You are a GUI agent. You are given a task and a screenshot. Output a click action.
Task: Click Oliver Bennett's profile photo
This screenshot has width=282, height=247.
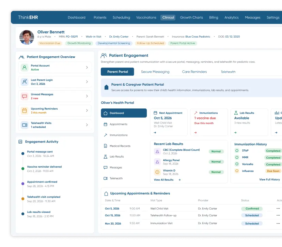point(27,37)
